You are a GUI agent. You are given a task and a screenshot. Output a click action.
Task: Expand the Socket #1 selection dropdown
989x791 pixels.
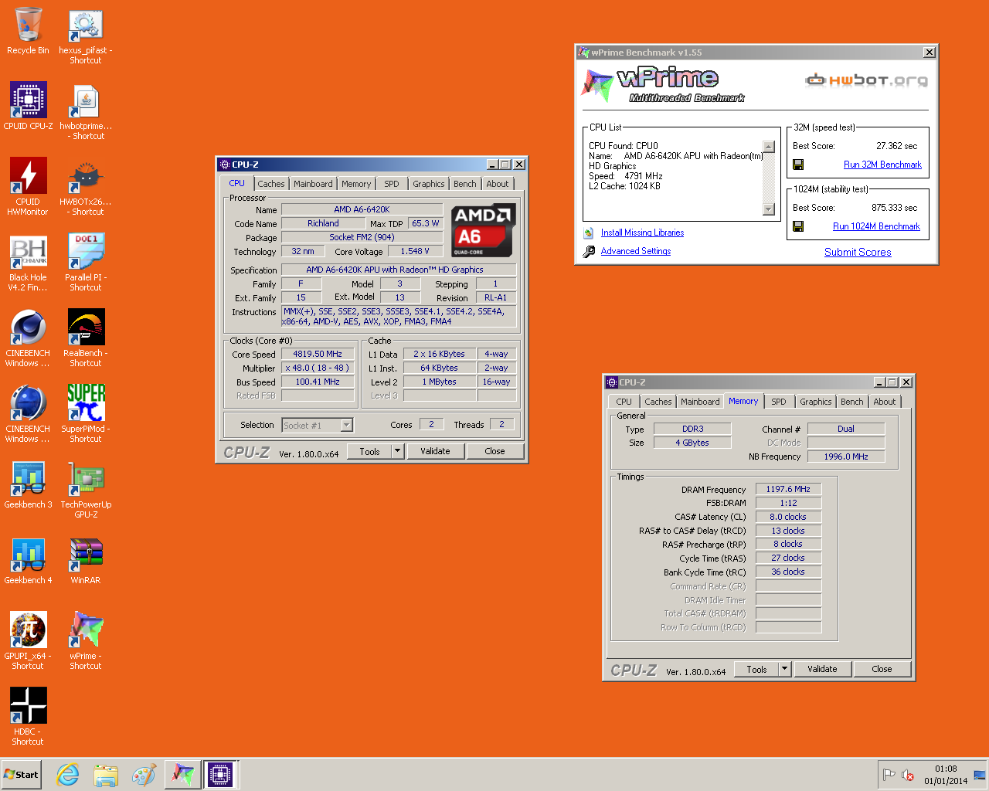pos(347,425)
